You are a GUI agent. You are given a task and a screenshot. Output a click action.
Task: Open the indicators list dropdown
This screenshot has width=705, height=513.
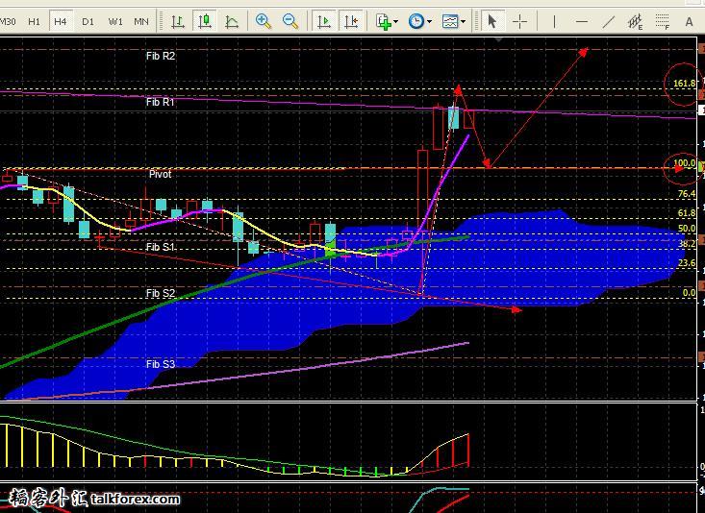click(387, 20)
